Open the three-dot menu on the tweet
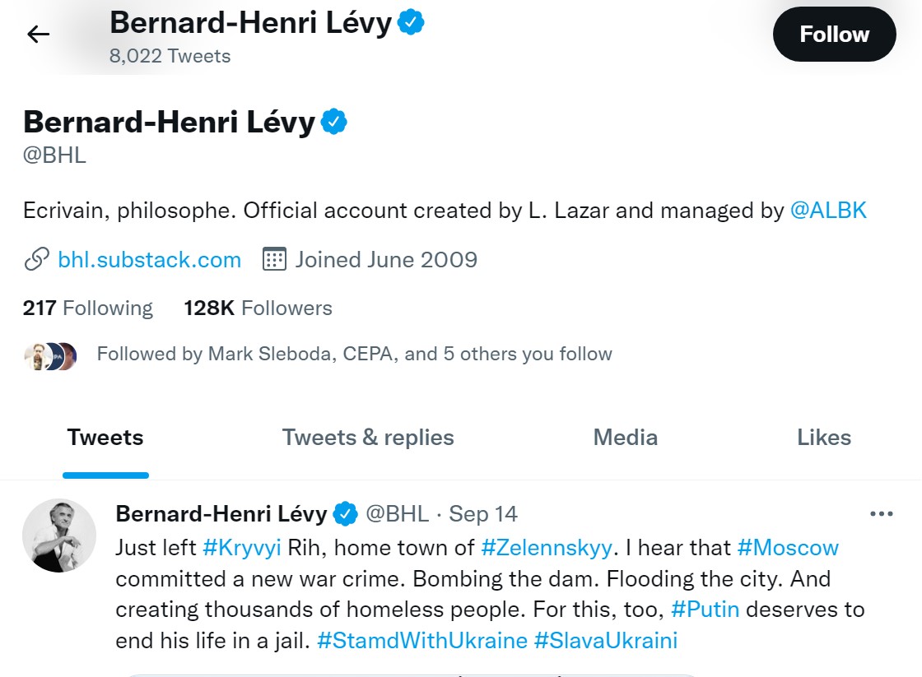922x677 pixels. click(x=881, y=514)
